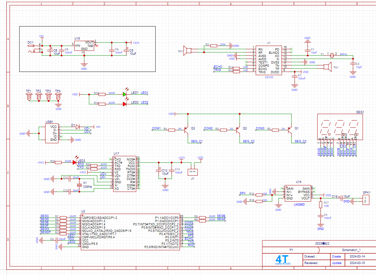Click the COM3 net label by R2
Screen dimensions: 376x276
click(x=260, y=128)
